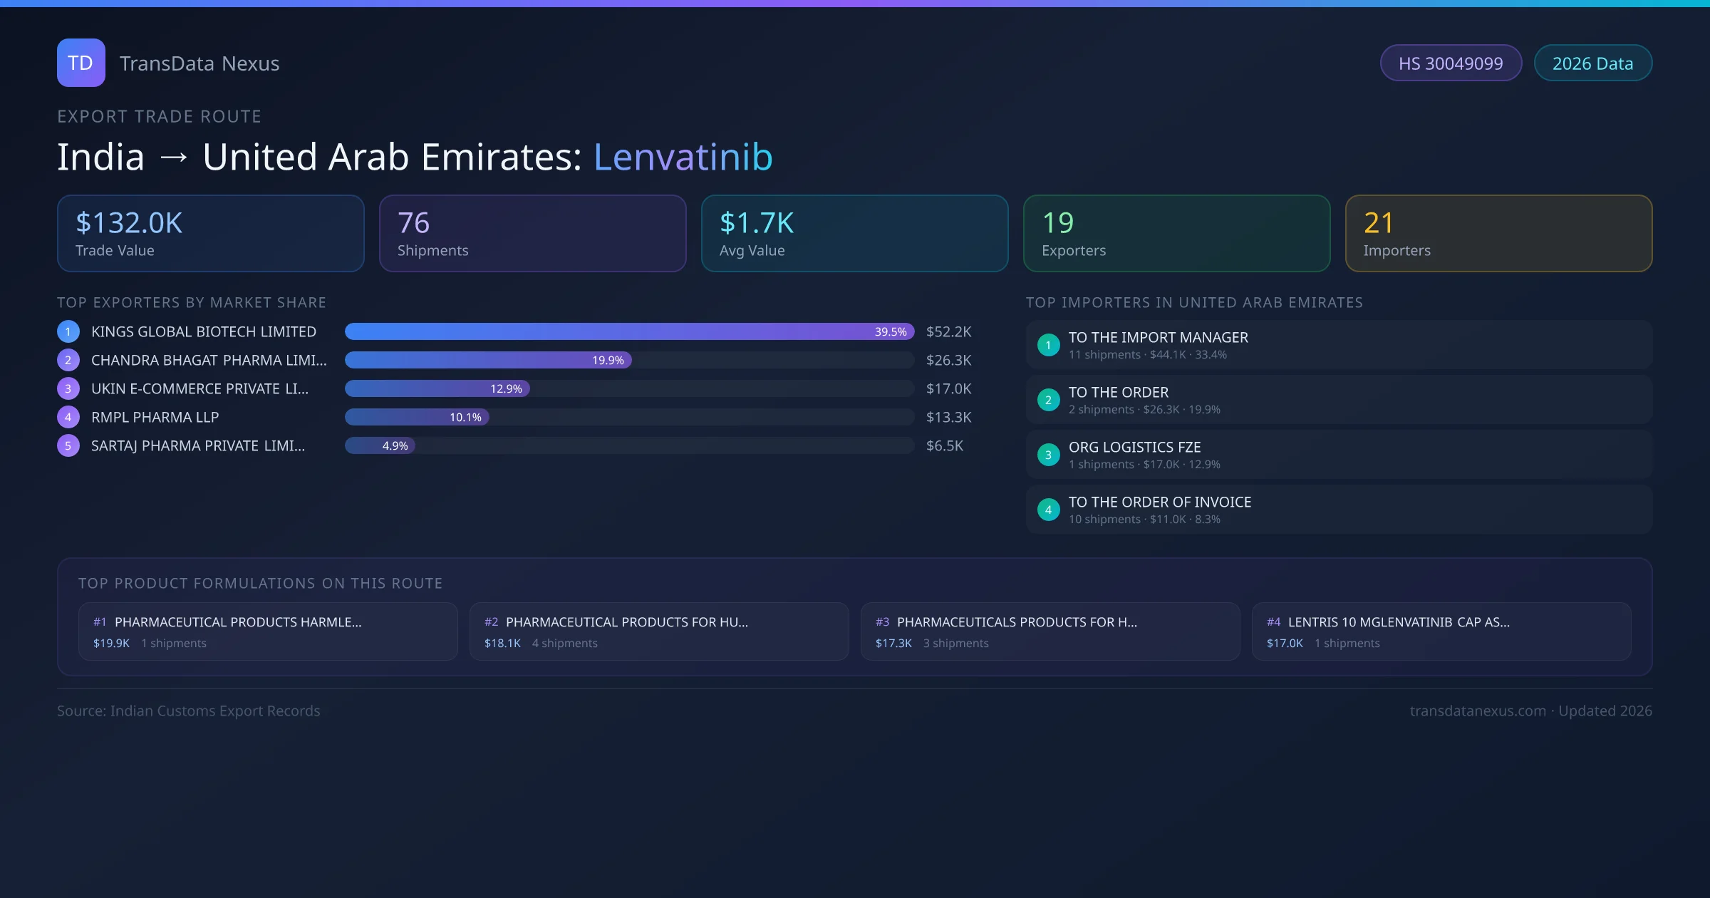Click green rank 4 badge for Order of Invoice
Screen dimensions: 1710x898
click(1048, 510)
